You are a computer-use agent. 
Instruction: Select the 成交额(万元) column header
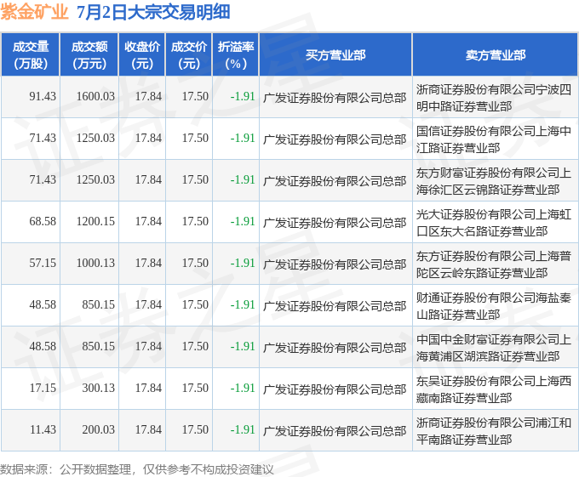coord(89,55)
